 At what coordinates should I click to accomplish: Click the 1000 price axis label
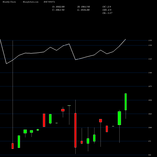coord(150,127)
